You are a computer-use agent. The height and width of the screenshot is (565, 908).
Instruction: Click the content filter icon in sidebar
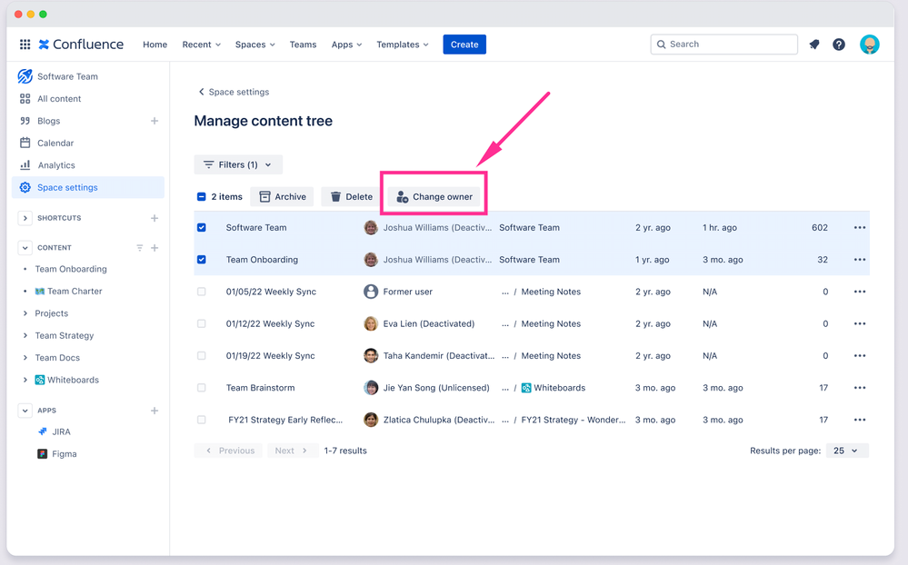click(140, 248)
